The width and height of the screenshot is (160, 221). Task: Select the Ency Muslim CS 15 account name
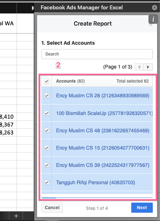(x=102, y=148)
